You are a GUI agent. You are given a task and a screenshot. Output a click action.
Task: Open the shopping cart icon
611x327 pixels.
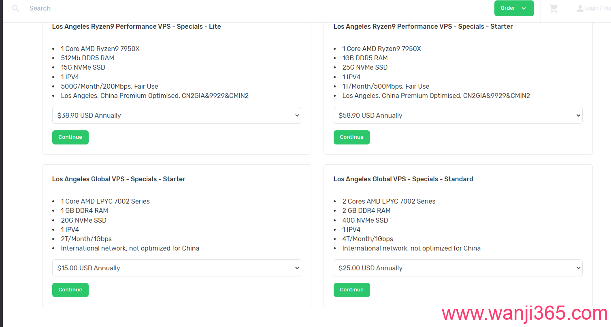[554, 8]
